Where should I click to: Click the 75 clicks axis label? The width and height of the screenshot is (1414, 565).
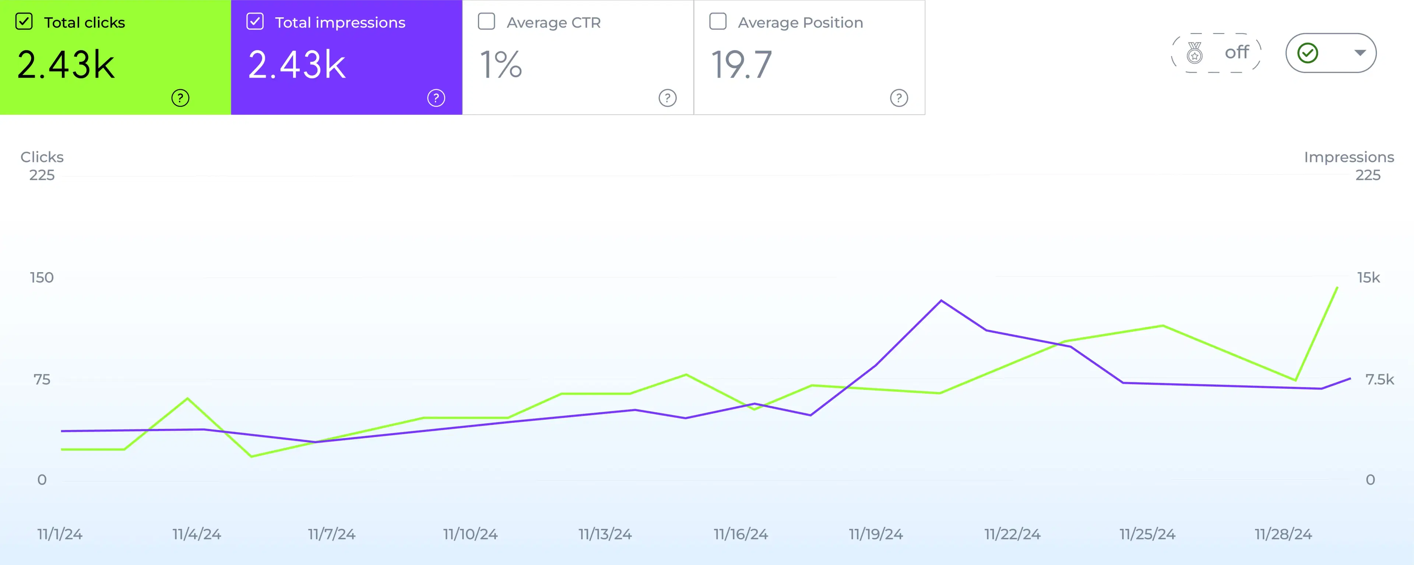[x=42, y=380]
